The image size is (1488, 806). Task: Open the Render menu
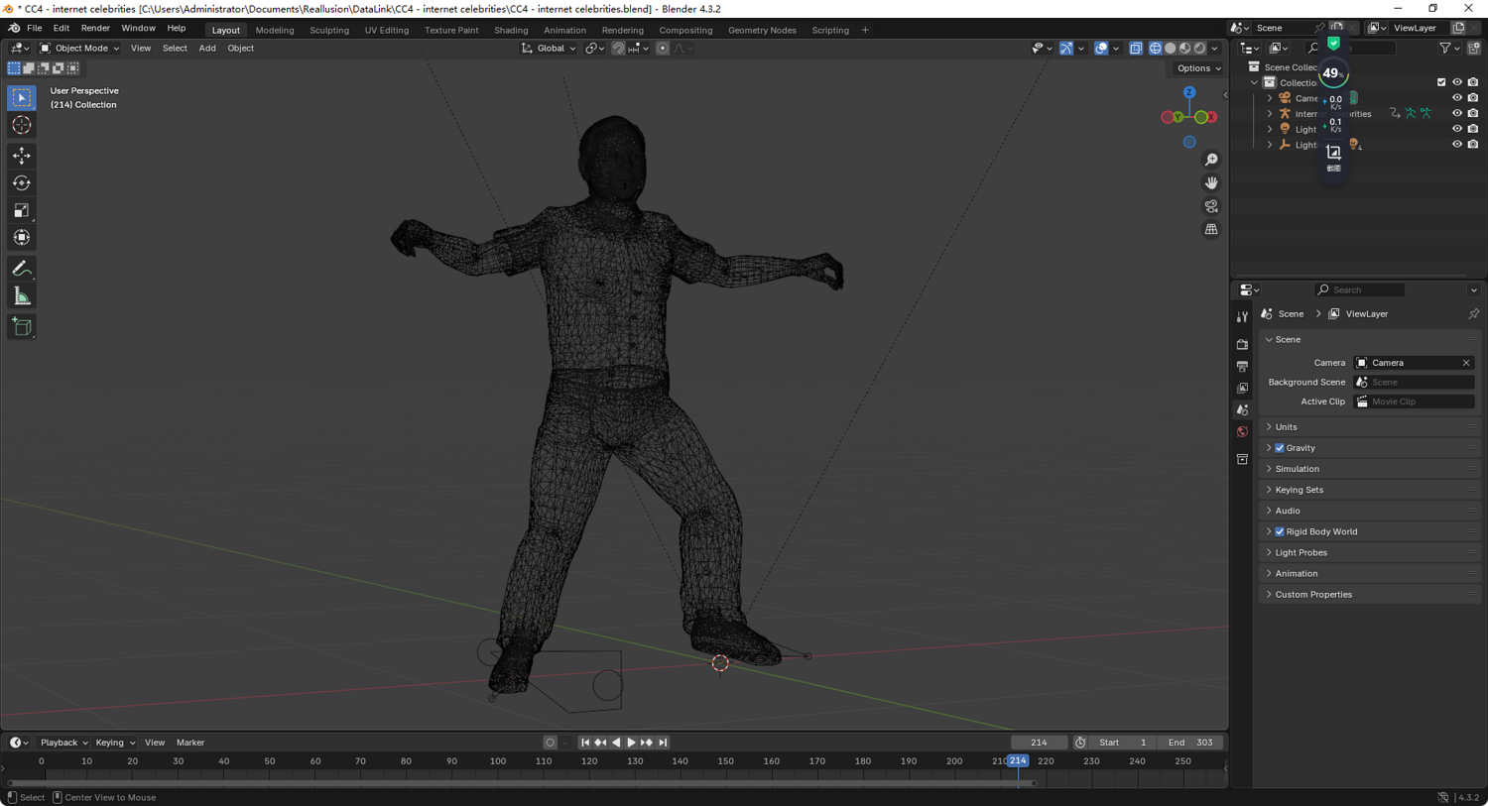click(95, 29)
